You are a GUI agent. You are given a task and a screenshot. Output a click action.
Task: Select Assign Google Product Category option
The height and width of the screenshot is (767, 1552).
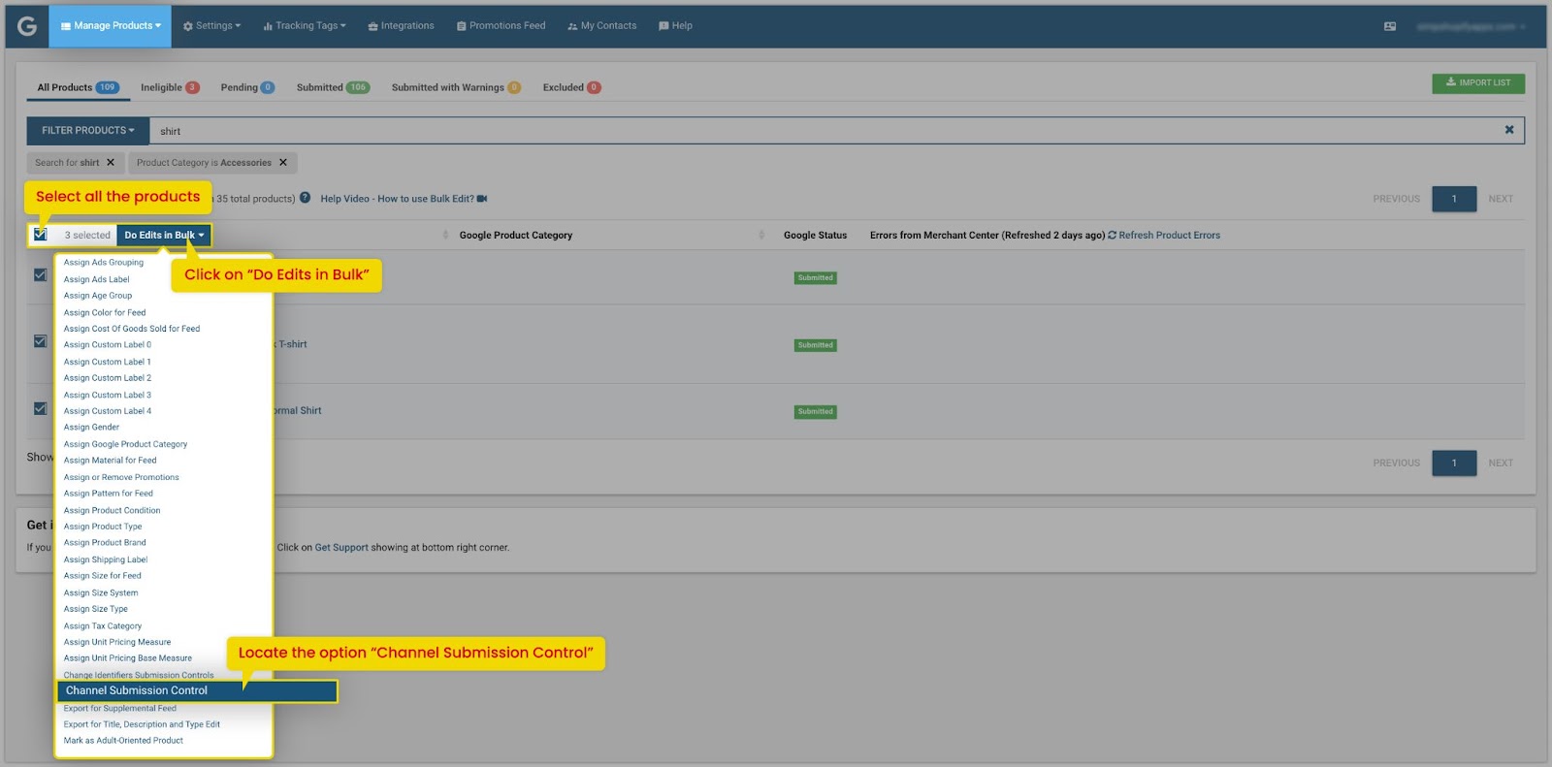[125, 444]
